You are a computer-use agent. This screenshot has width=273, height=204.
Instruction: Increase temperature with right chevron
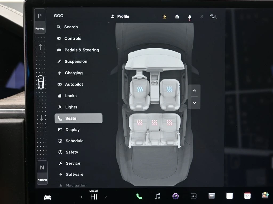point(106,197)
